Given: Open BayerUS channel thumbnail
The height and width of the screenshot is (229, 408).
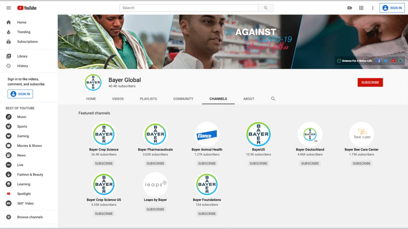Looking at the screenshot, I should point(259,134).
